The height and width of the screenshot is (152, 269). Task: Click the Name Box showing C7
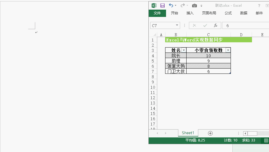[163, 26]
